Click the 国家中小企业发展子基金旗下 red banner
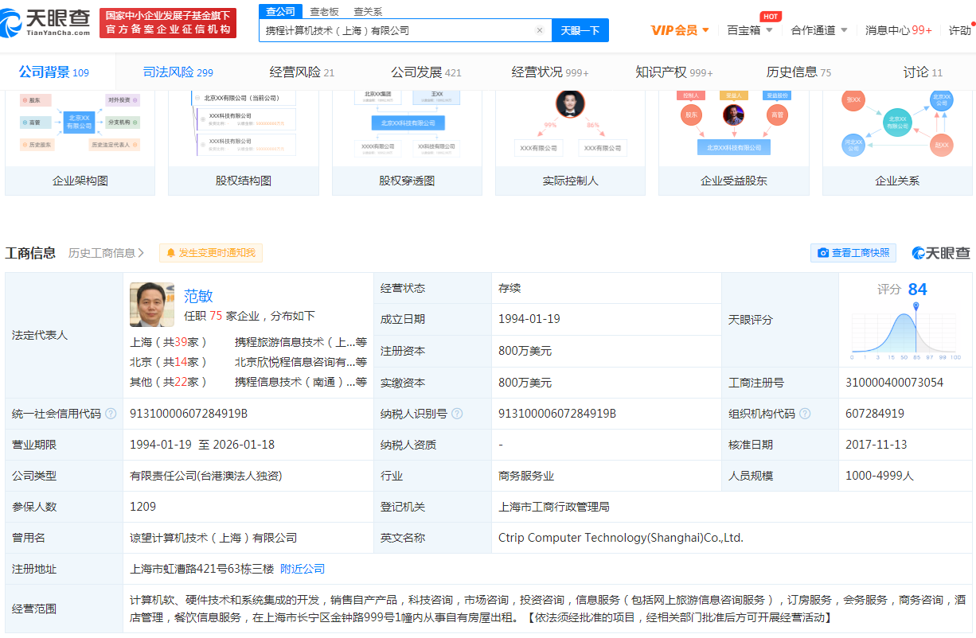Viewport: 976px width, 638px height. click(x=168, y=23)
